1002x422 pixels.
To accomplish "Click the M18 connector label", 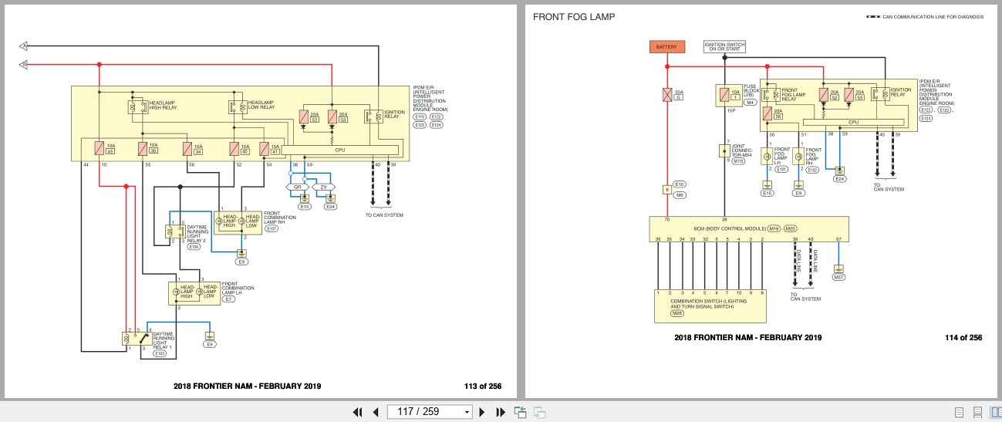I will click(774, 228).
